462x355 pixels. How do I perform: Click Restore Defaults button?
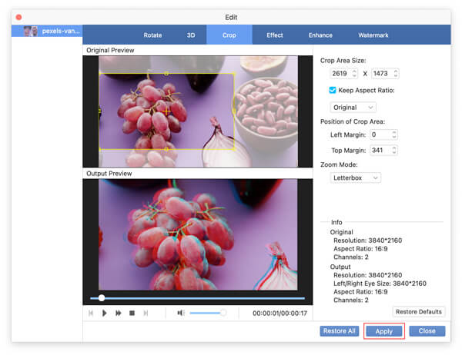[x=419, y=311]
